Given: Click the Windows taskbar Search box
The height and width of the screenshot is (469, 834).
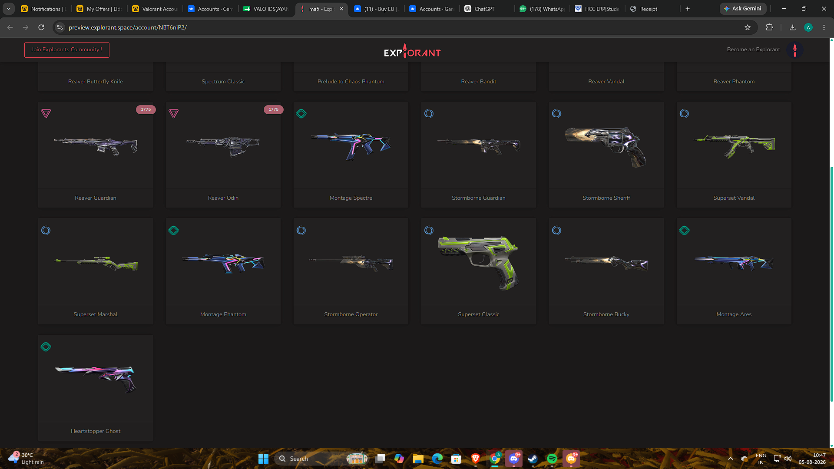Looking at the screenshot, I should [321, 459].
